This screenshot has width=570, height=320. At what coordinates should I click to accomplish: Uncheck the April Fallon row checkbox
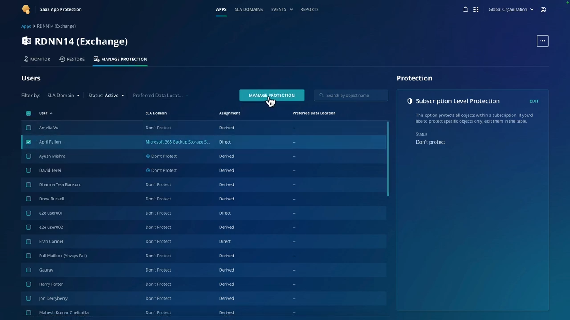click(x=28, y=142)
